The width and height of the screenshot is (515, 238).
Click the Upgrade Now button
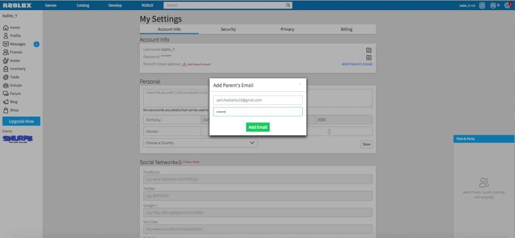(x=21, y=121)
